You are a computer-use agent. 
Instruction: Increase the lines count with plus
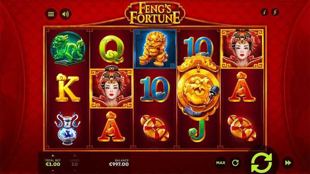point(74,156)
